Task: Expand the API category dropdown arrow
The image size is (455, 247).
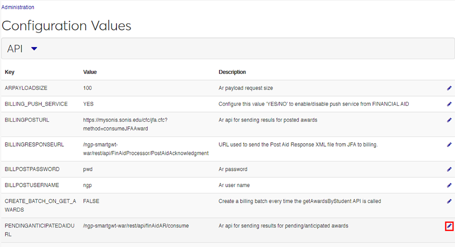Action: pyautogui.click(x=34, y=49)
